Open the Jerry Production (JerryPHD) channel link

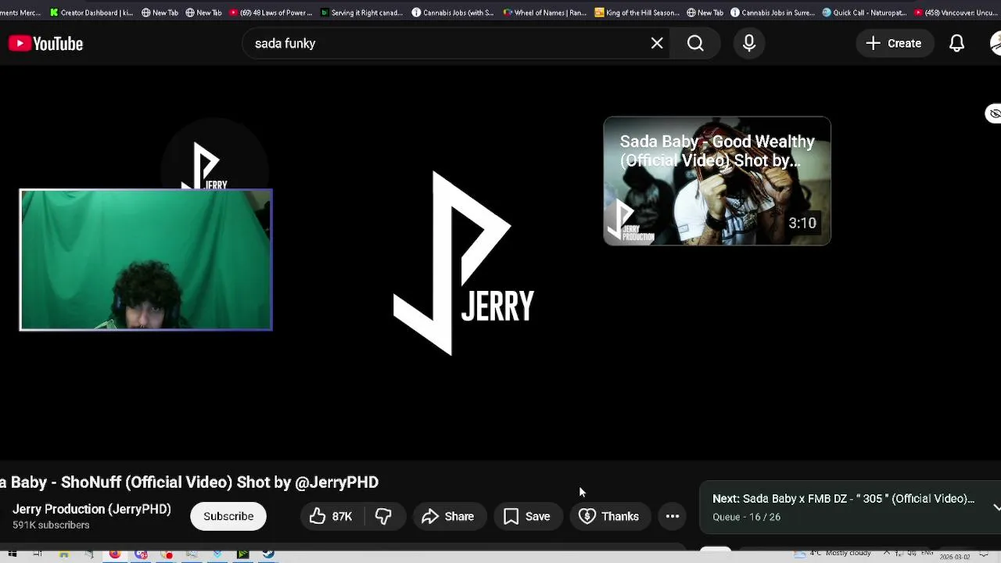(x=91, y=509)
